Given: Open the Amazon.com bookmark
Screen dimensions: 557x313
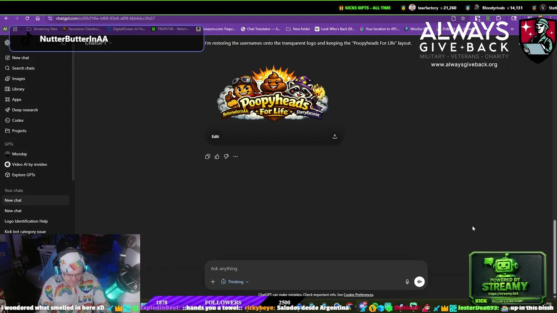Looking at the screenshot, I should click(216, 29).
